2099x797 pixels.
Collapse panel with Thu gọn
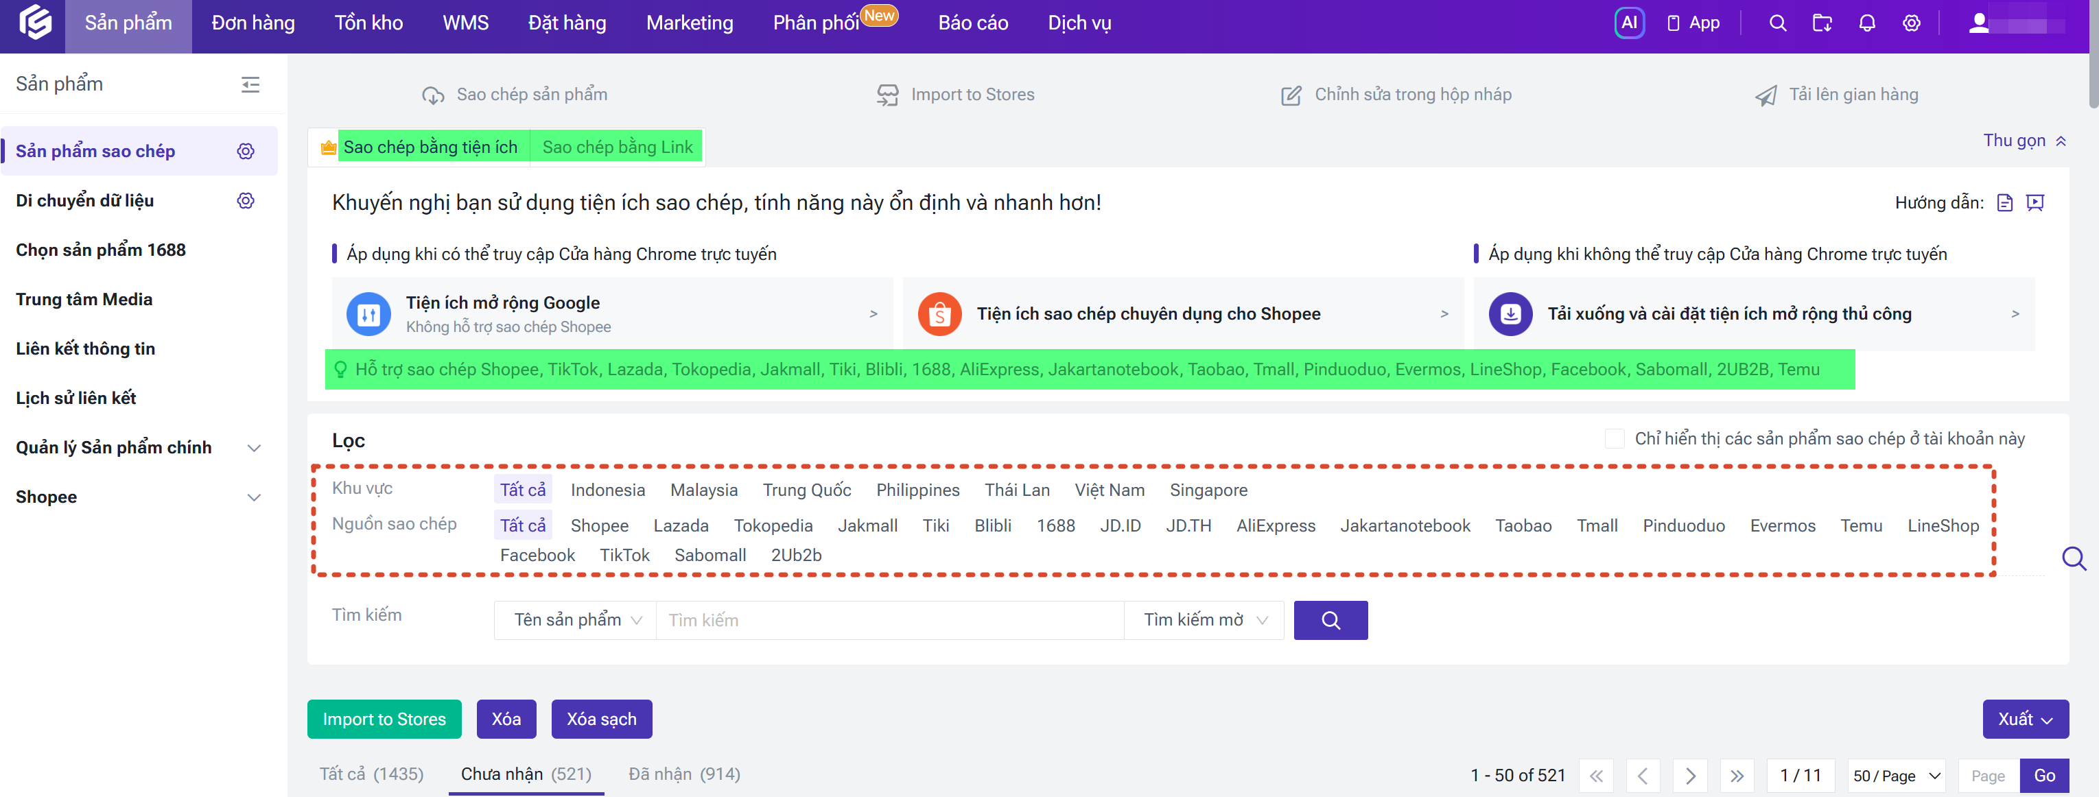click(x=2024, y=141)
